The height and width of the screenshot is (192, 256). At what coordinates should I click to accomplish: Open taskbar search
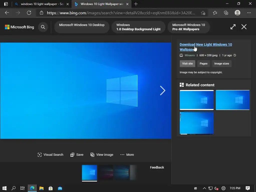click(13, 188)
